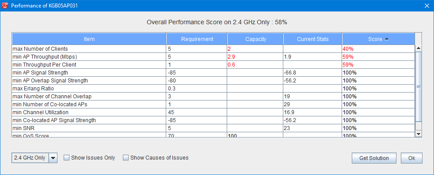Click the Ok button

tap(411, 158)
